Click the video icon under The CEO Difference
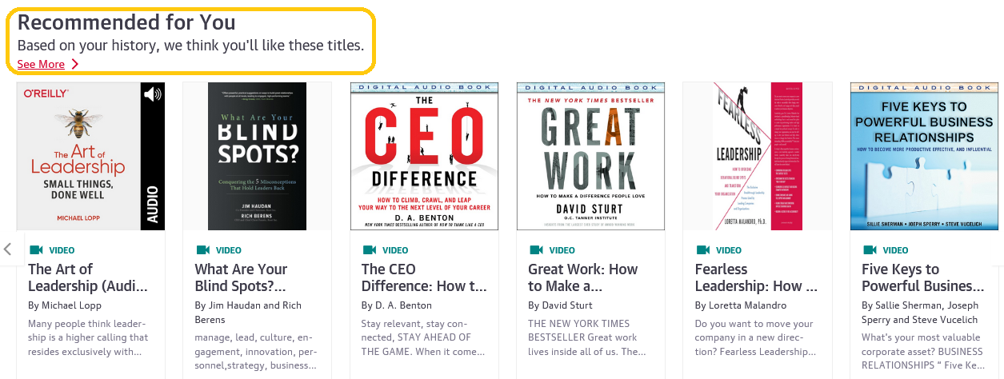The height and width of the screenshot is (379, 1004). pyautogui.click(x=369, y=250)
